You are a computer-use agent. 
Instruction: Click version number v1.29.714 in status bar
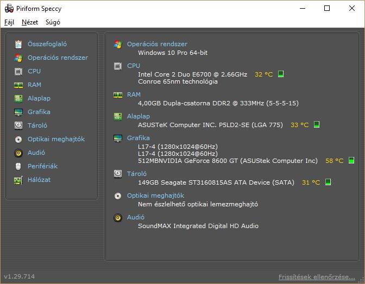(20, 276)
